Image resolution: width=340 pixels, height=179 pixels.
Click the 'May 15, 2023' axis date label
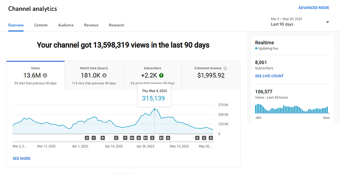179,147
